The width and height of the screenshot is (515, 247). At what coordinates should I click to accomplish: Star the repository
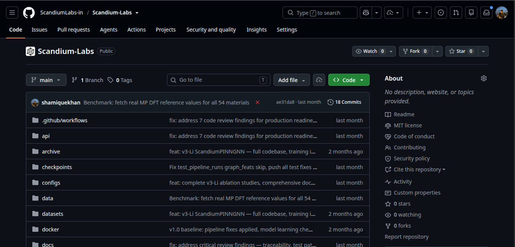[x=461, y=51]
